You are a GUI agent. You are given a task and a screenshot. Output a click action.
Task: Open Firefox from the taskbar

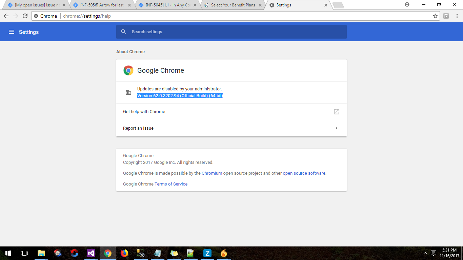(x=124, y=253)
